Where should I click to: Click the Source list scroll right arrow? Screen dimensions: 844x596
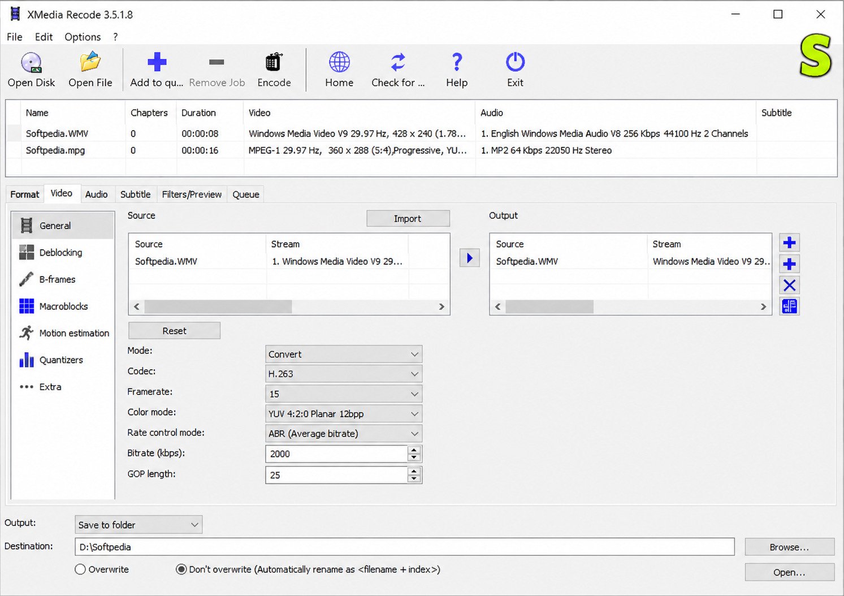click(442, 306)
